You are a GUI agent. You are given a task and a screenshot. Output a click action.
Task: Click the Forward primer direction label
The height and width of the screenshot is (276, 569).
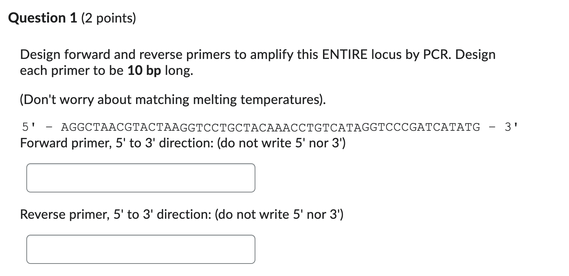click(x=182, y=143)
